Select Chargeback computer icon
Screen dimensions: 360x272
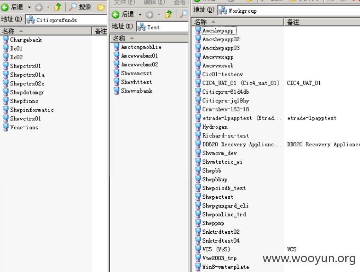(6, 40)
